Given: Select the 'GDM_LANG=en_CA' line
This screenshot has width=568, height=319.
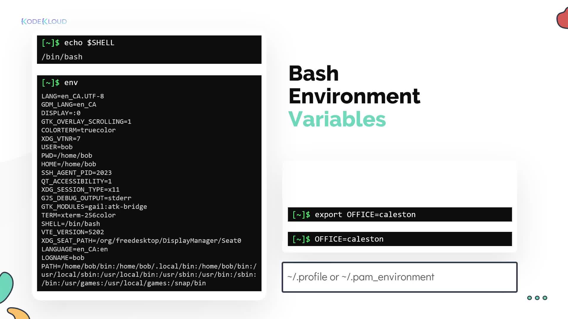Looking at the screenshot, I should click(x=69, y=105).
